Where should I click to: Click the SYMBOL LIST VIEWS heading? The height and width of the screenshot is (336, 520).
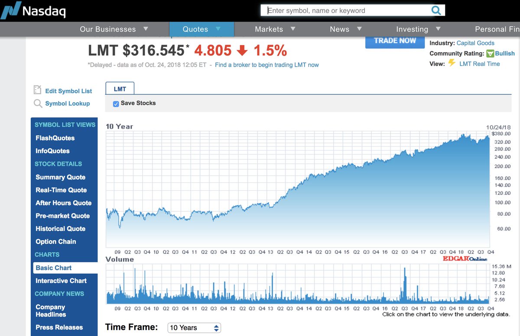pos(65,125)
